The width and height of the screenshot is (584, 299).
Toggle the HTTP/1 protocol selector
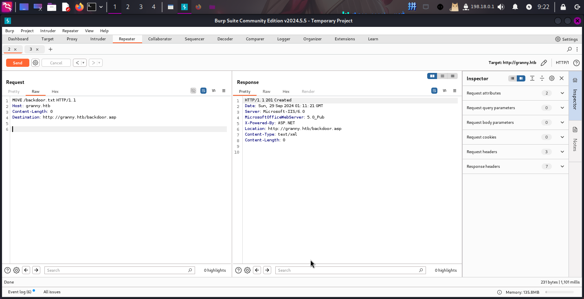[562, 63]
